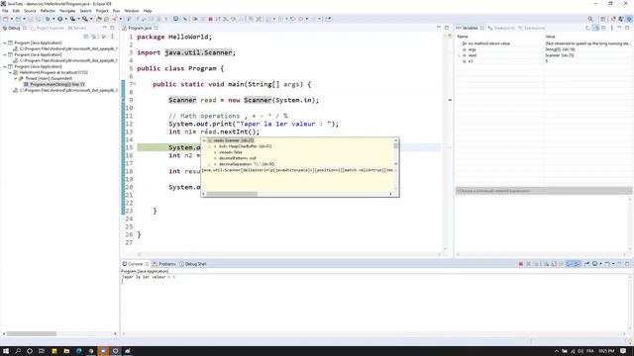Toggle the Scroll Lock in Console toolbar
The height and width of the screenshot is (356, 634).
click(x=554, y=264)
